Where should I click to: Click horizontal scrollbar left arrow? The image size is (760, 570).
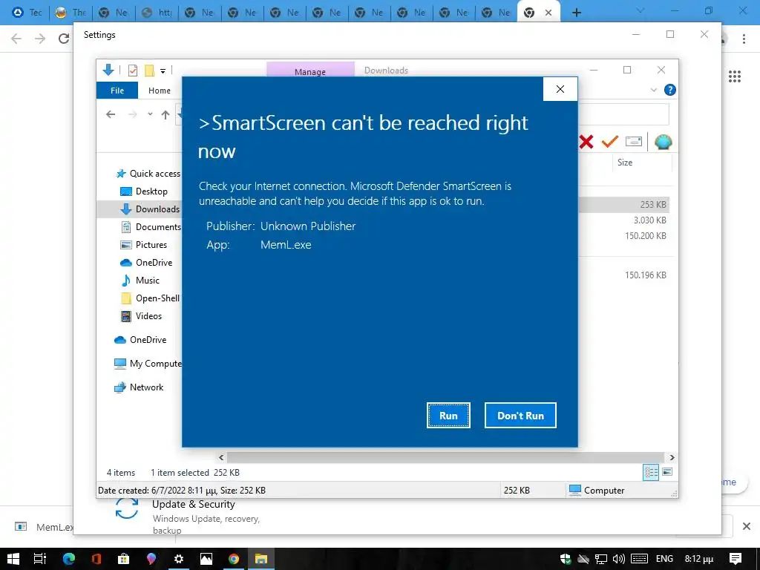click(221, 457)
